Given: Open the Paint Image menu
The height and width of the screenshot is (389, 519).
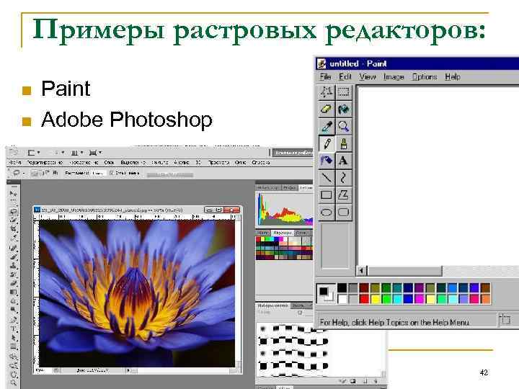Looking at the screenshot, I should tap(394, 77).
